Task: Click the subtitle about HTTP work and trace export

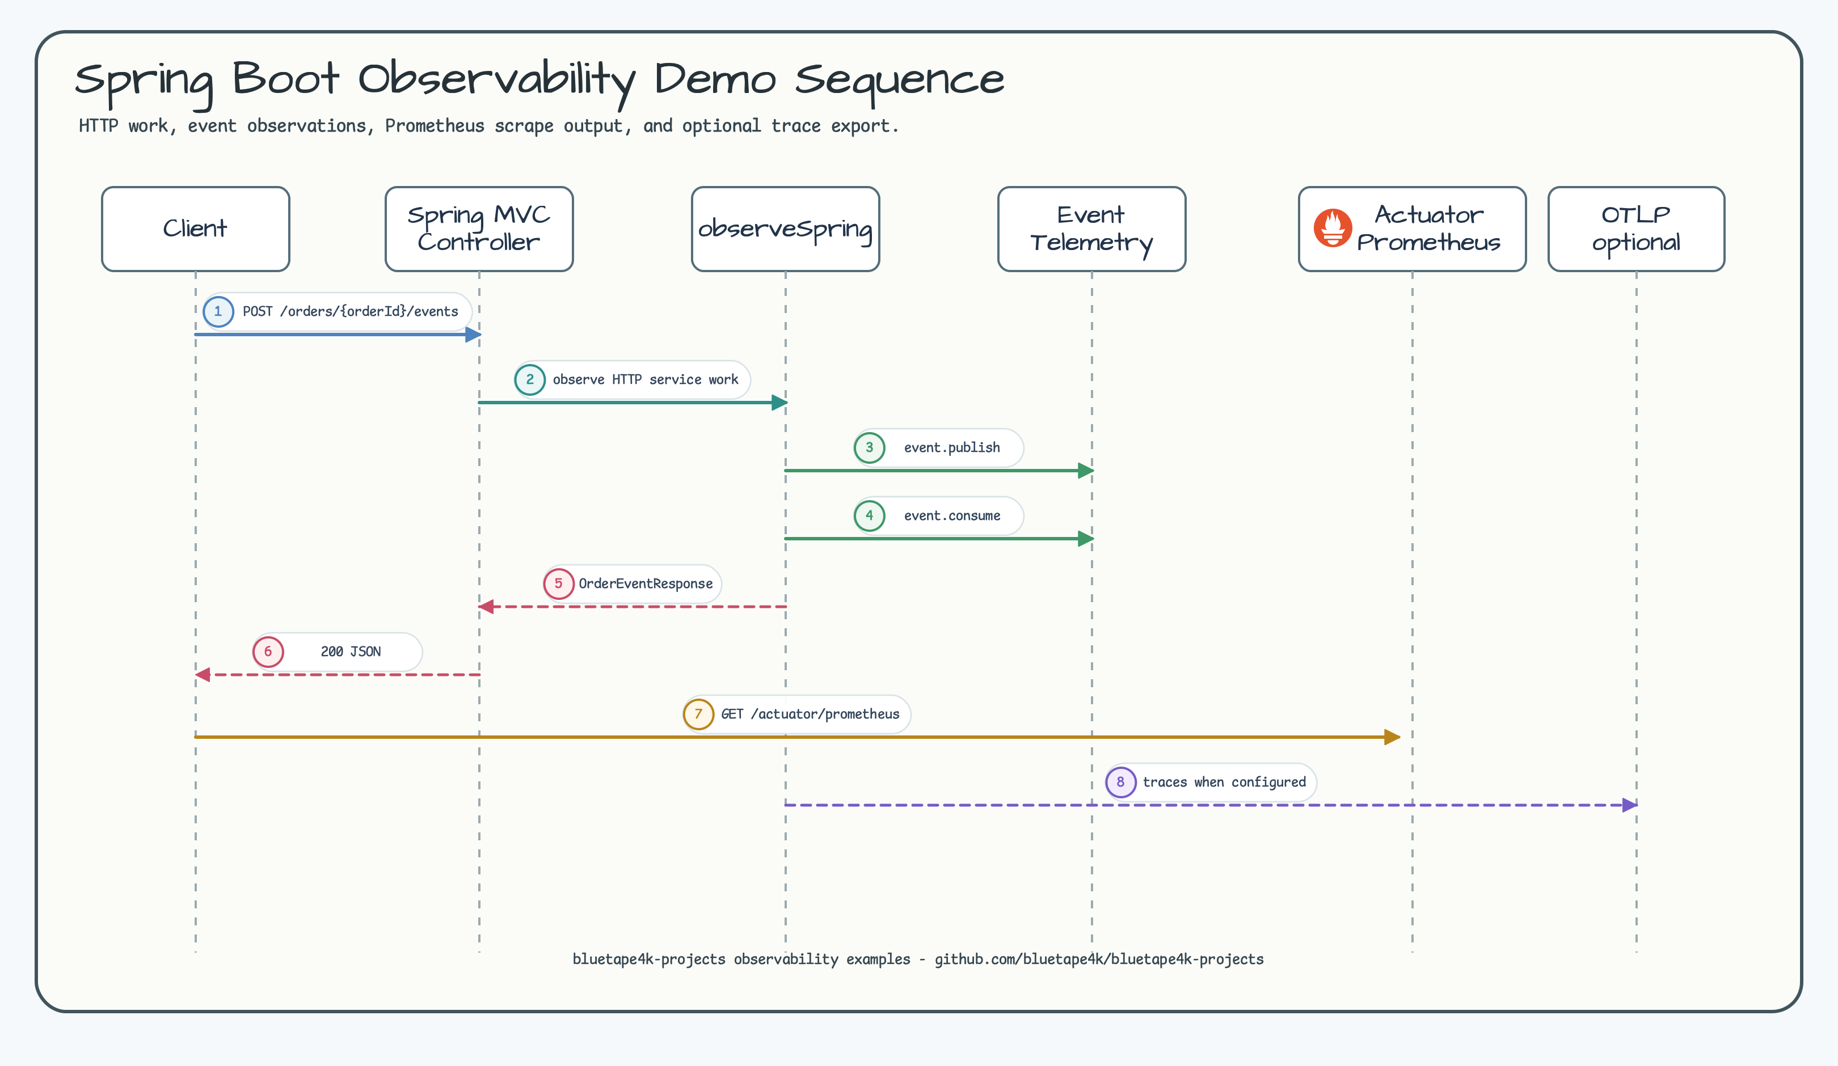Action: [x=488, y=126]
